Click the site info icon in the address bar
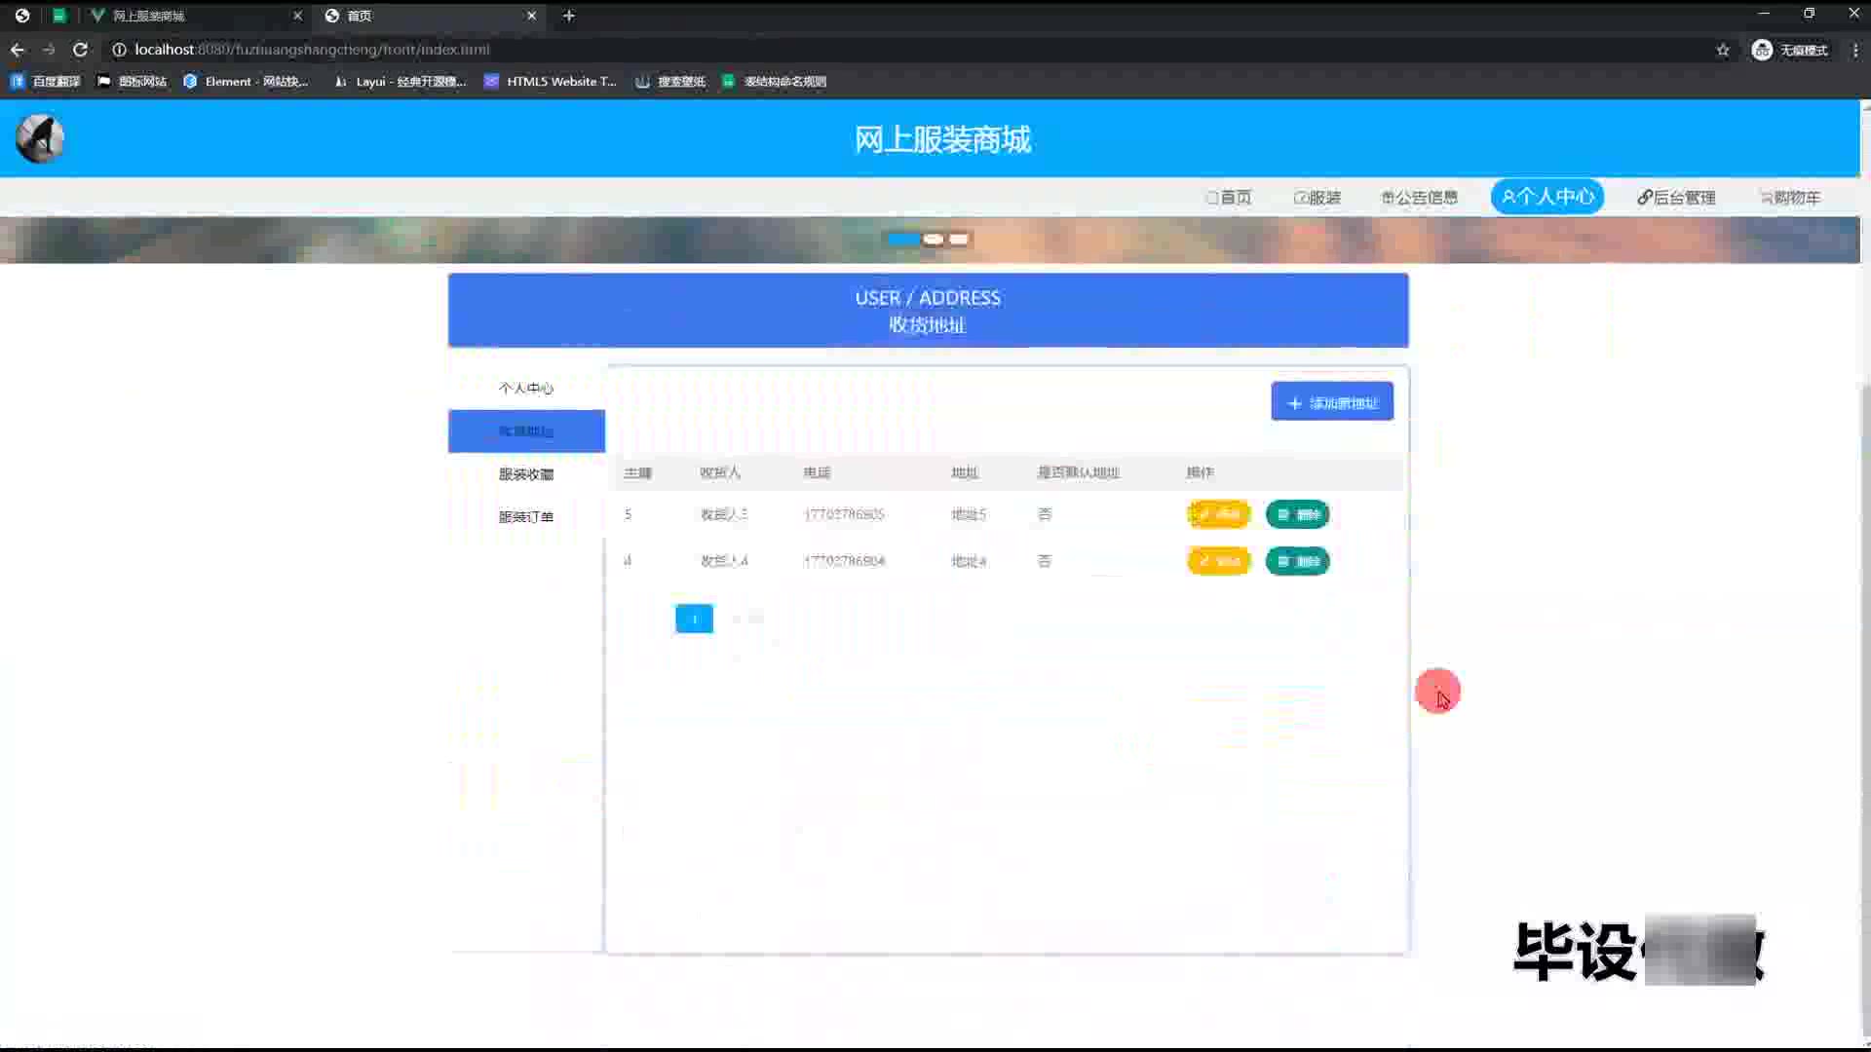 [x=119, y=50]
